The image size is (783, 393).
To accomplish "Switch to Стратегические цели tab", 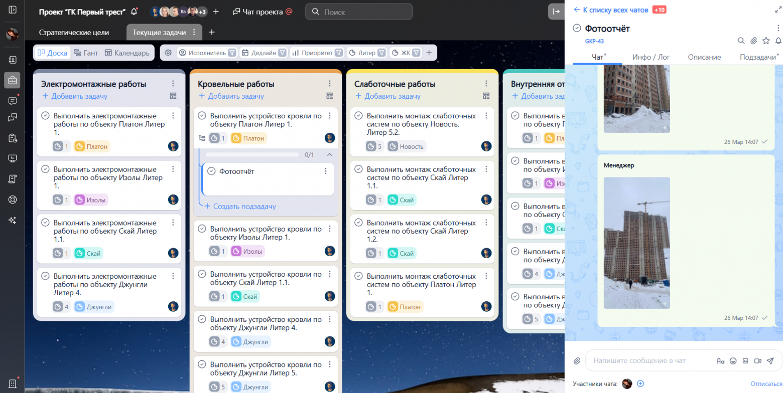I will (74, 32).
